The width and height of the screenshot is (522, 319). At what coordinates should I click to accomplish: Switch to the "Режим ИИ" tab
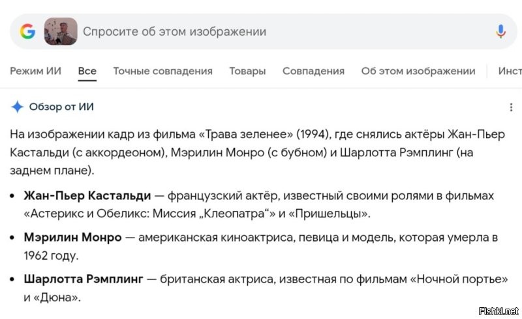35,71
